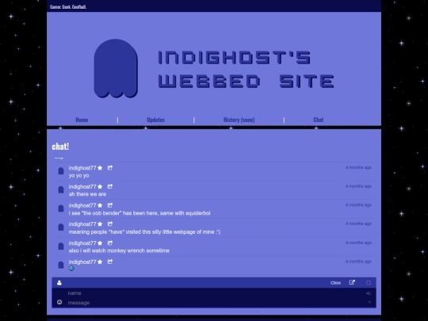Click avatar beside 'meaning people' message
The width and height of the screenshot is (428, 321).
tap(61, 227)
